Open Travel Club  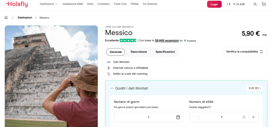pyautogui.click(x=120, y=4)
